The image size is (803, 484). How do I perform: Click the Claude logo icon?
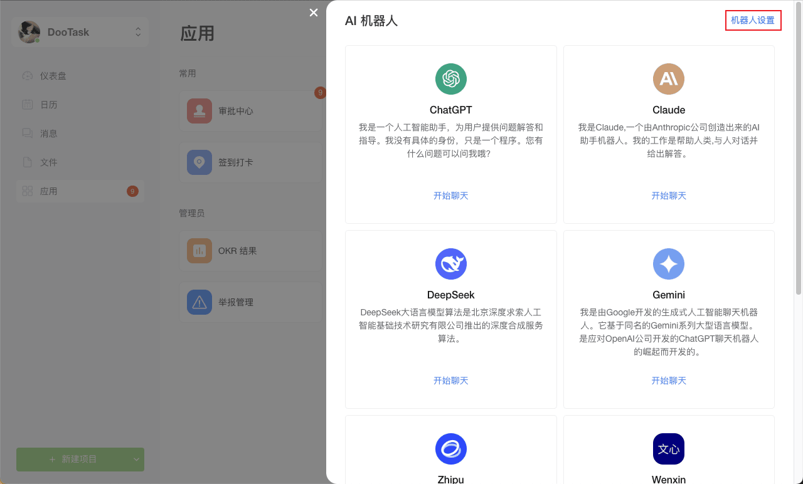point(669,79)
